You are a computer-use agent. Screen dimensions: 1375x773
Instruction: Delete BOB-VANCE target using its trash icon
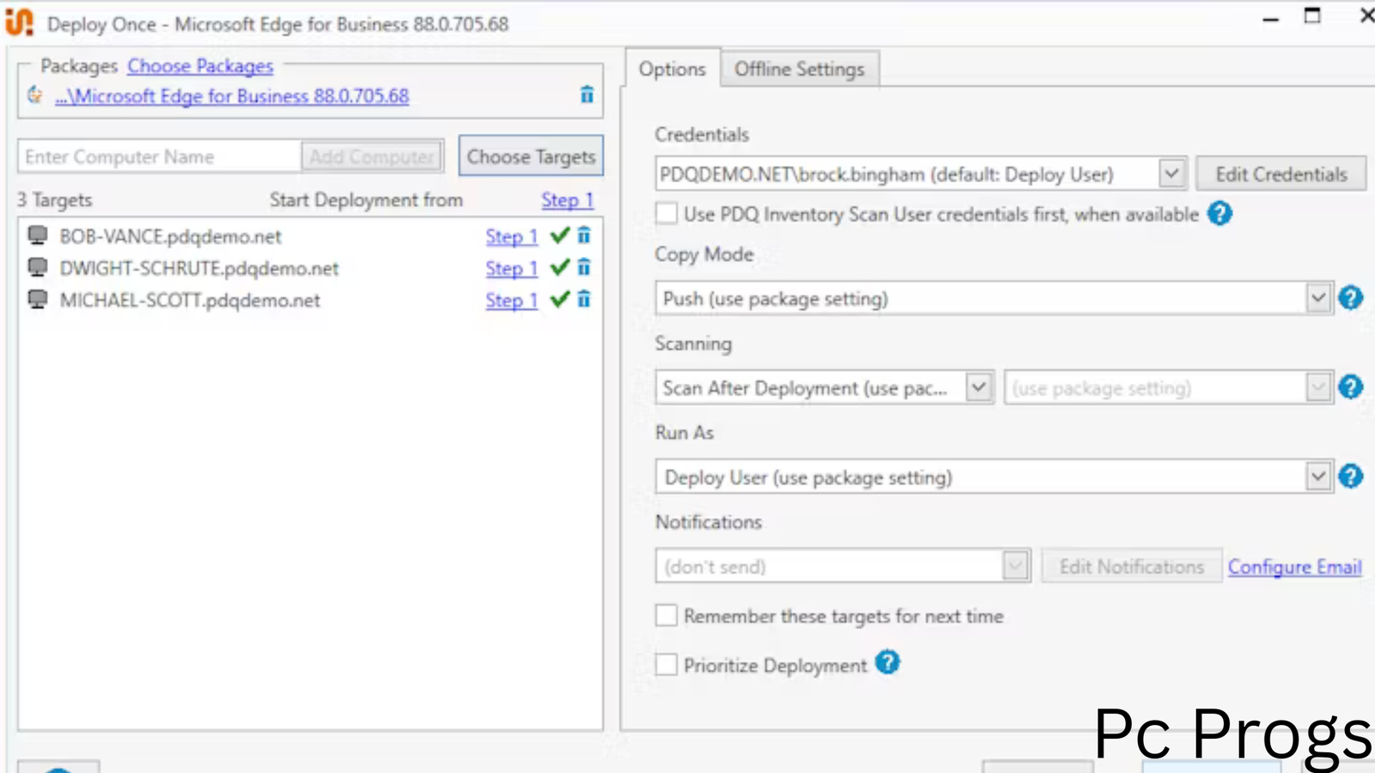[584, 234]
